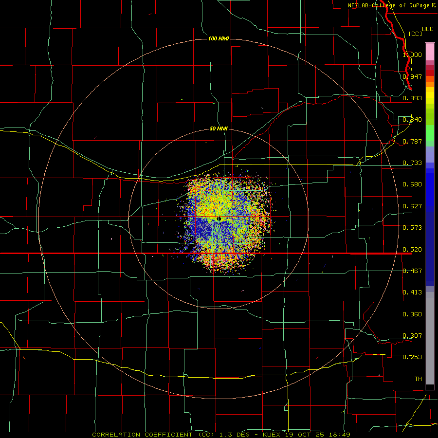Click the 0.787 scale value
The image size is (438, 438).
tap(412, 141)
